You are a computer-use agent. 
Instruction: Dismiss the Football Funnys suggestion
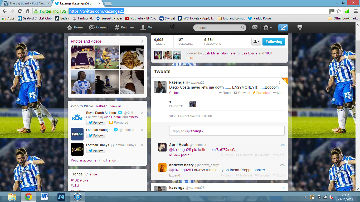pos(142,145)
